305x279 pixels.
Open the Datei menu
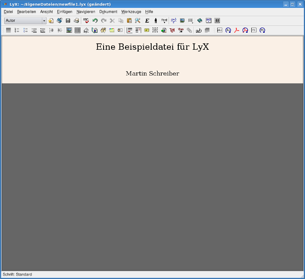8,12
